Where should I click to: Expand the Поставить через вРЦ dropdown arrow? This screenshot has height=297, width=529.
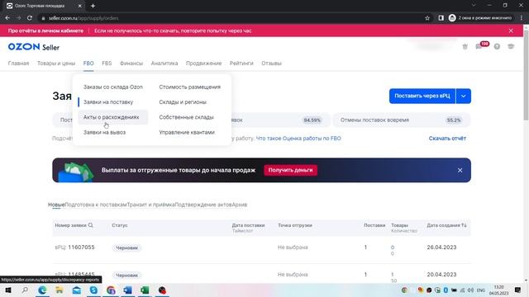464,96
